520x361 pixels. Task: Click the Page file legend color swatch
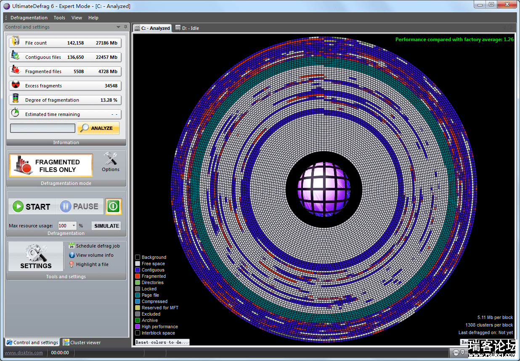pos(138,295)
